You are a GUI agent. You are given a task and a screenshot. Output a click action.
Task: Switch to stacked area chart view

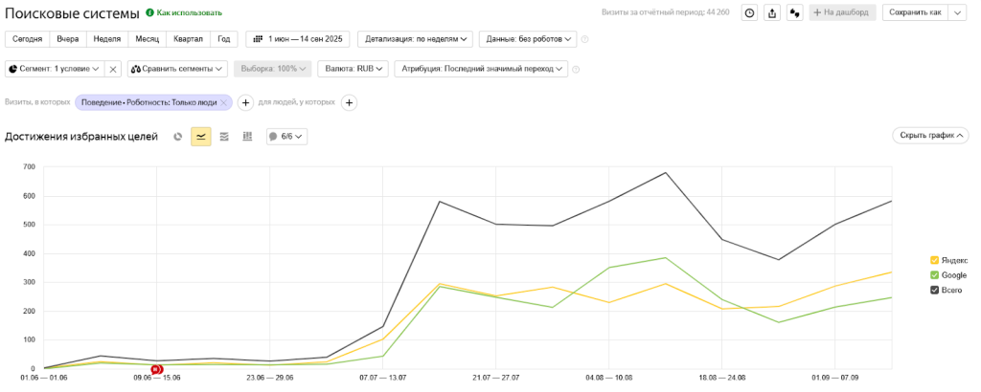(x=224, y=137)
